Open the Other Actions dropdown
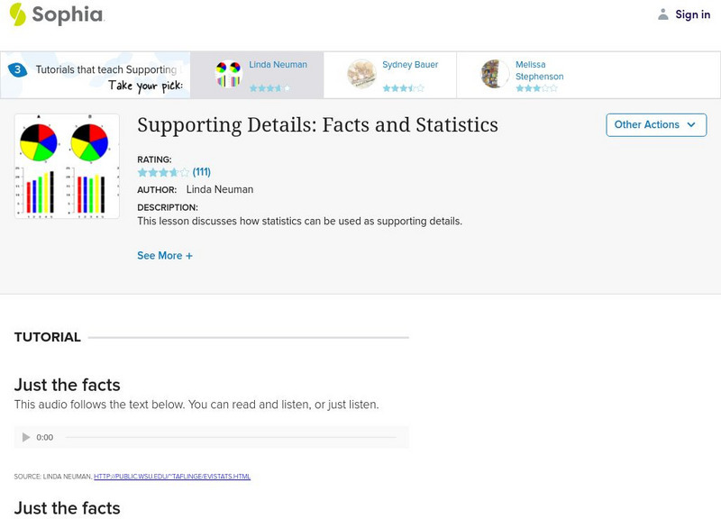 (x=655, y=125)
